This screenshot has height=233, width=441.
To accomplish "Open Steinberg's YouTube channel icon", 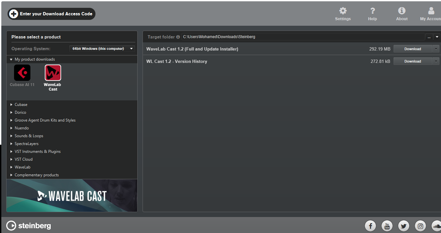I will [x=387, y=226].
